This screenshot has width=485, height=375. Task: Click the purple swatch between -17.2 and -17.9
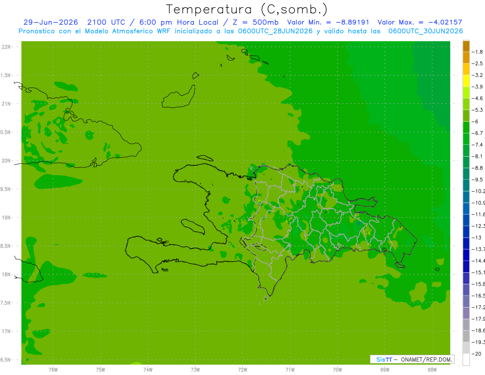pos(466,313)
